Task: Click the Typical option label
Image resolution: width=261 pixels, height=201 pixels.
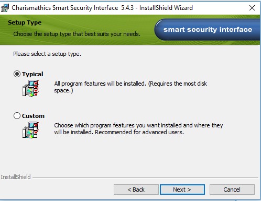Action: 32,74
